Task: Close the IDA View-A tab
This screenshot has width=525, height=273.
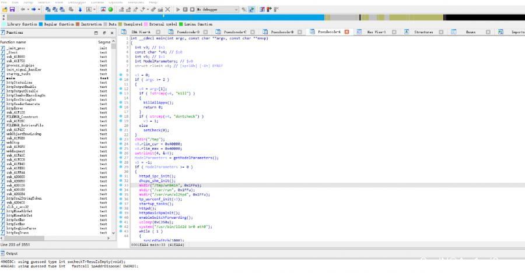Action: (158, 32)
